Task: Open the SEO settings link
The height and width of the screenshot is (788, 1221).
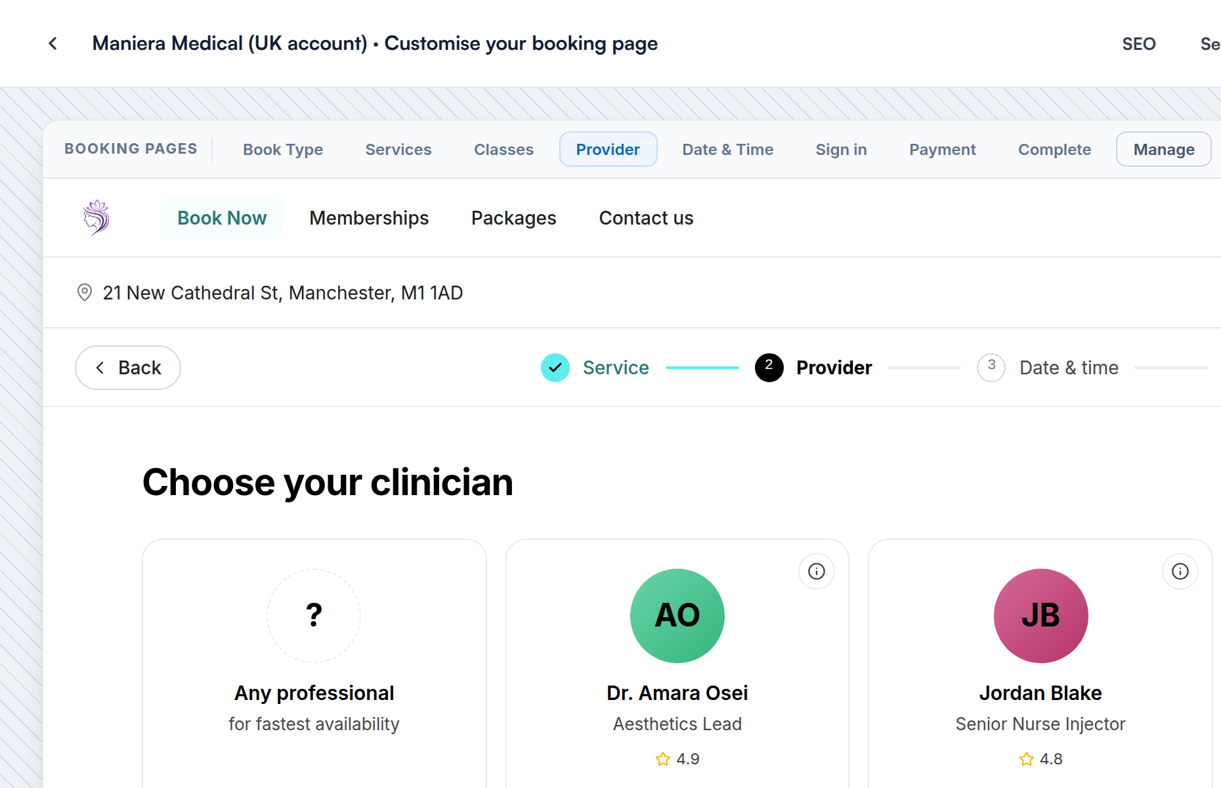Action: click(x=1139, y=44)
